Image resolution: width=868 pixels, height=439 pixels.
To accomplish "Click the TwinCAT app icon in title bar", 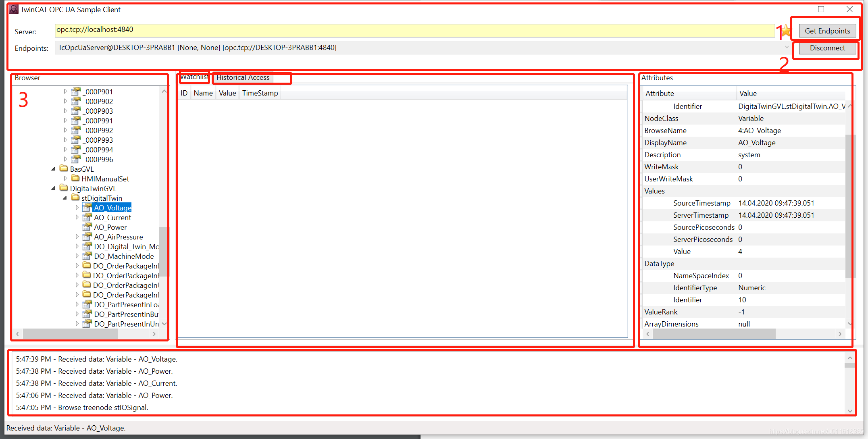I will click(x=14, y=9).
